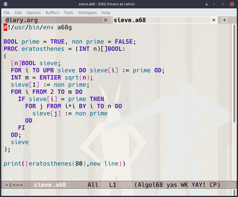Click 'print' on the last code line
The width and height of the screenshot is (238, 197).
click(13, 164)
